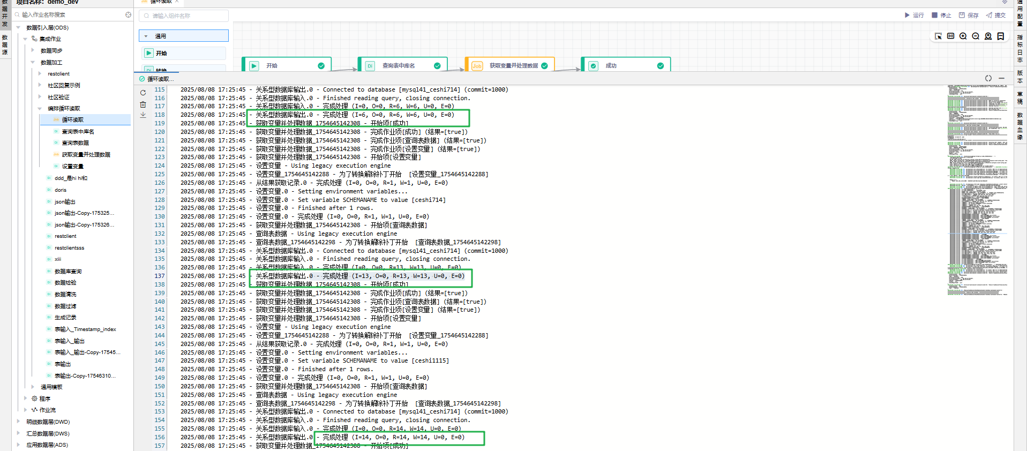Zoom in on the workflow canvas
This screenshot has width=1027, height=451.
pos(963,36)
